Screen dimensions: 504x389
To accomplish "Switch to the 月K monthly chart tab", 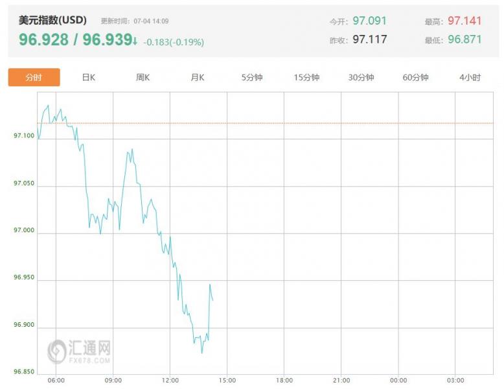I will [198, 77].
